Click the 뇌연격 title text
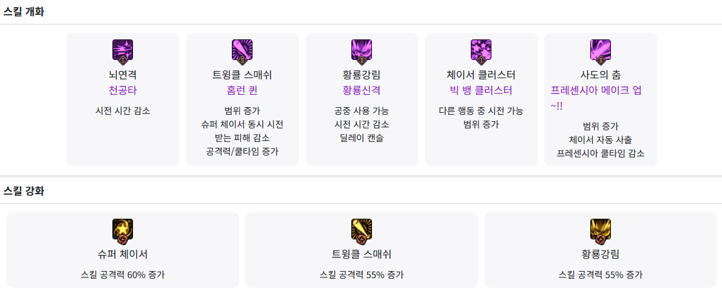 click(x=123, y=75)
